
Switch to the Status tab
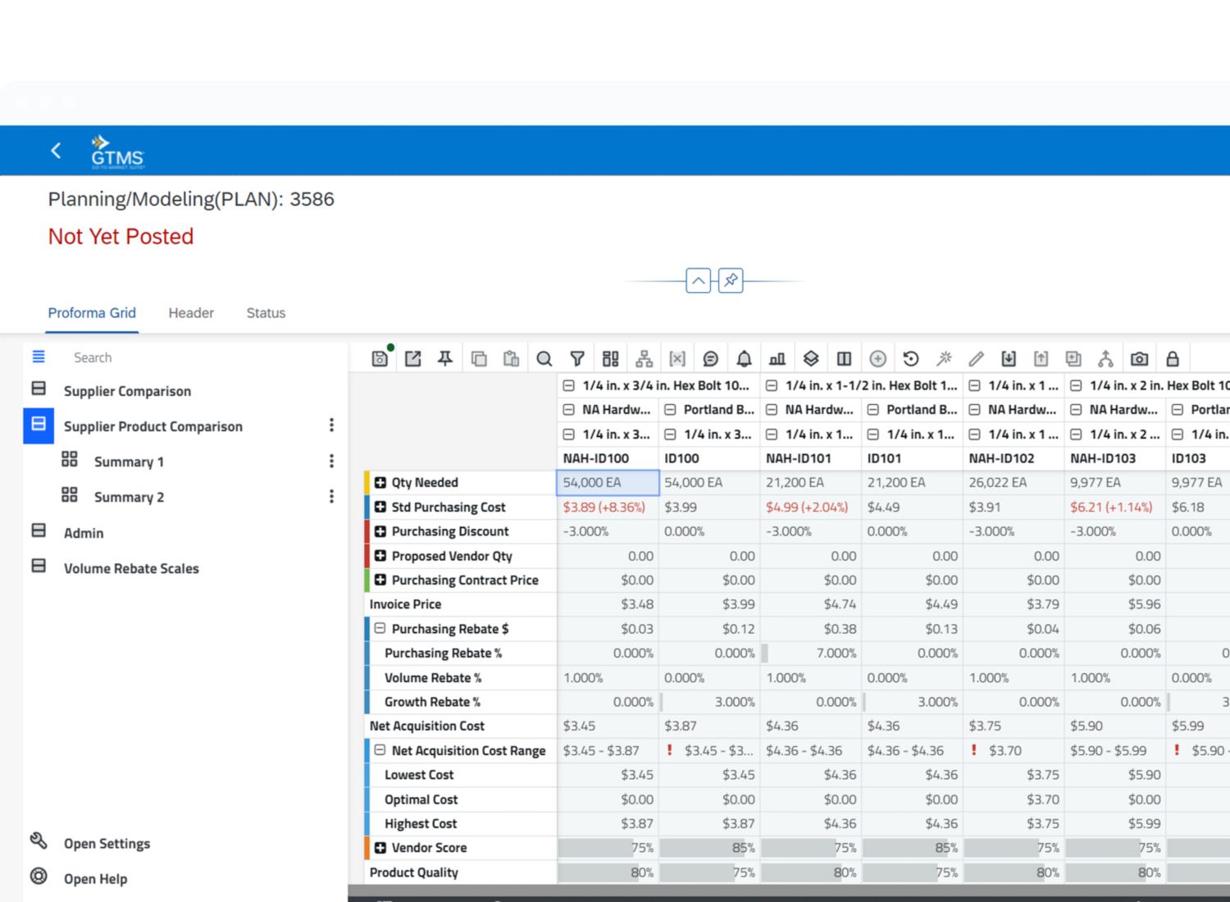coord(266,313)
